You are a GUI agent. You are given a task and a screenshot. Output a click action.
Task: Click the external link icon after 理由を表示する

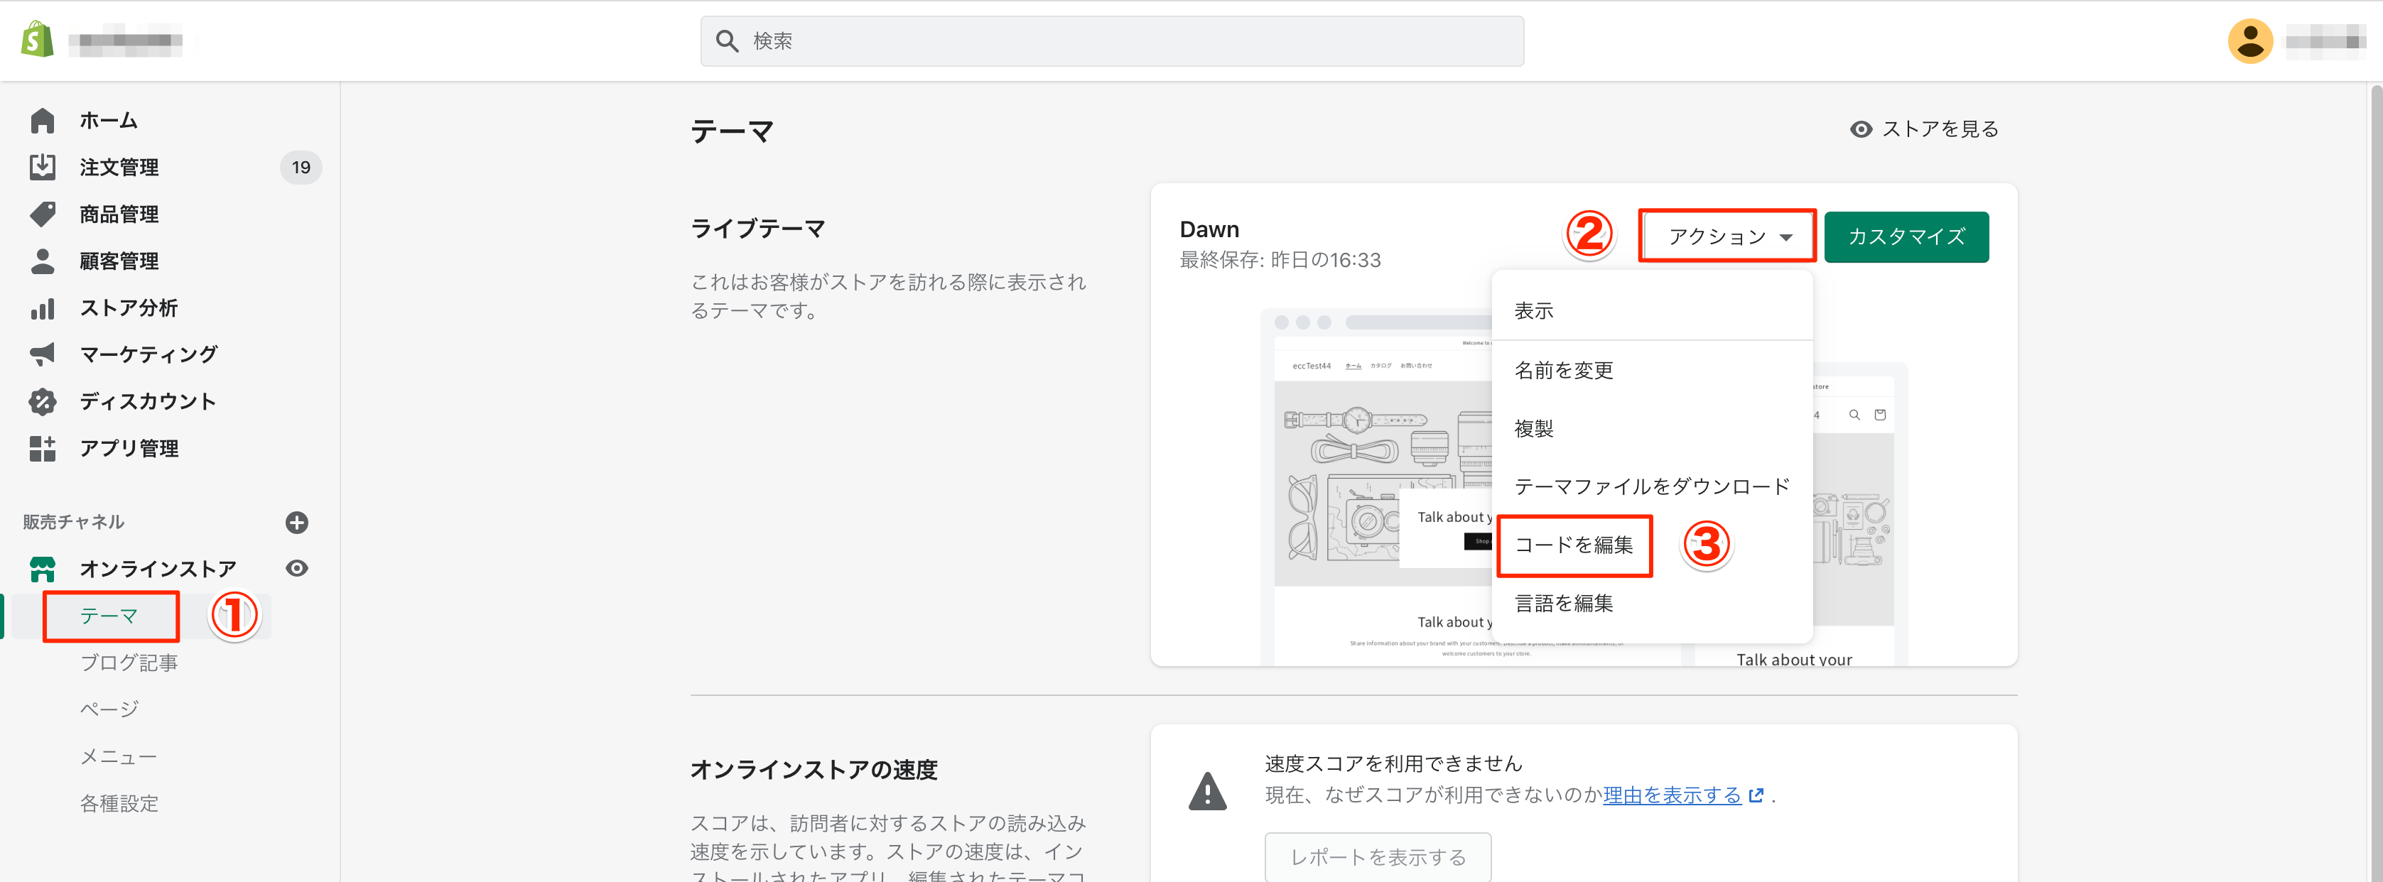pos(1756,795)
